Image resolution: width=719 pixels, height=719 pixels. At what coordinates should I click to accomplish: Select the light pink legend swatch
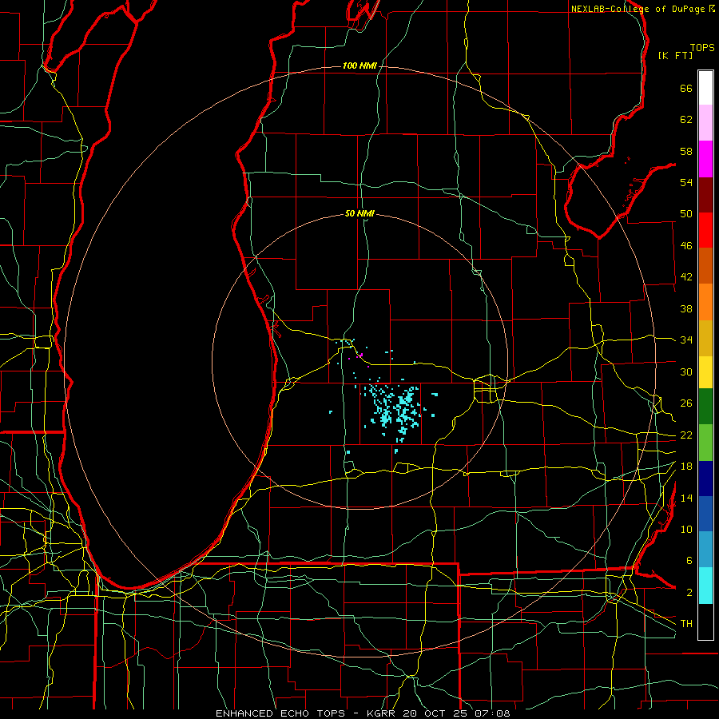click(705, 122)
